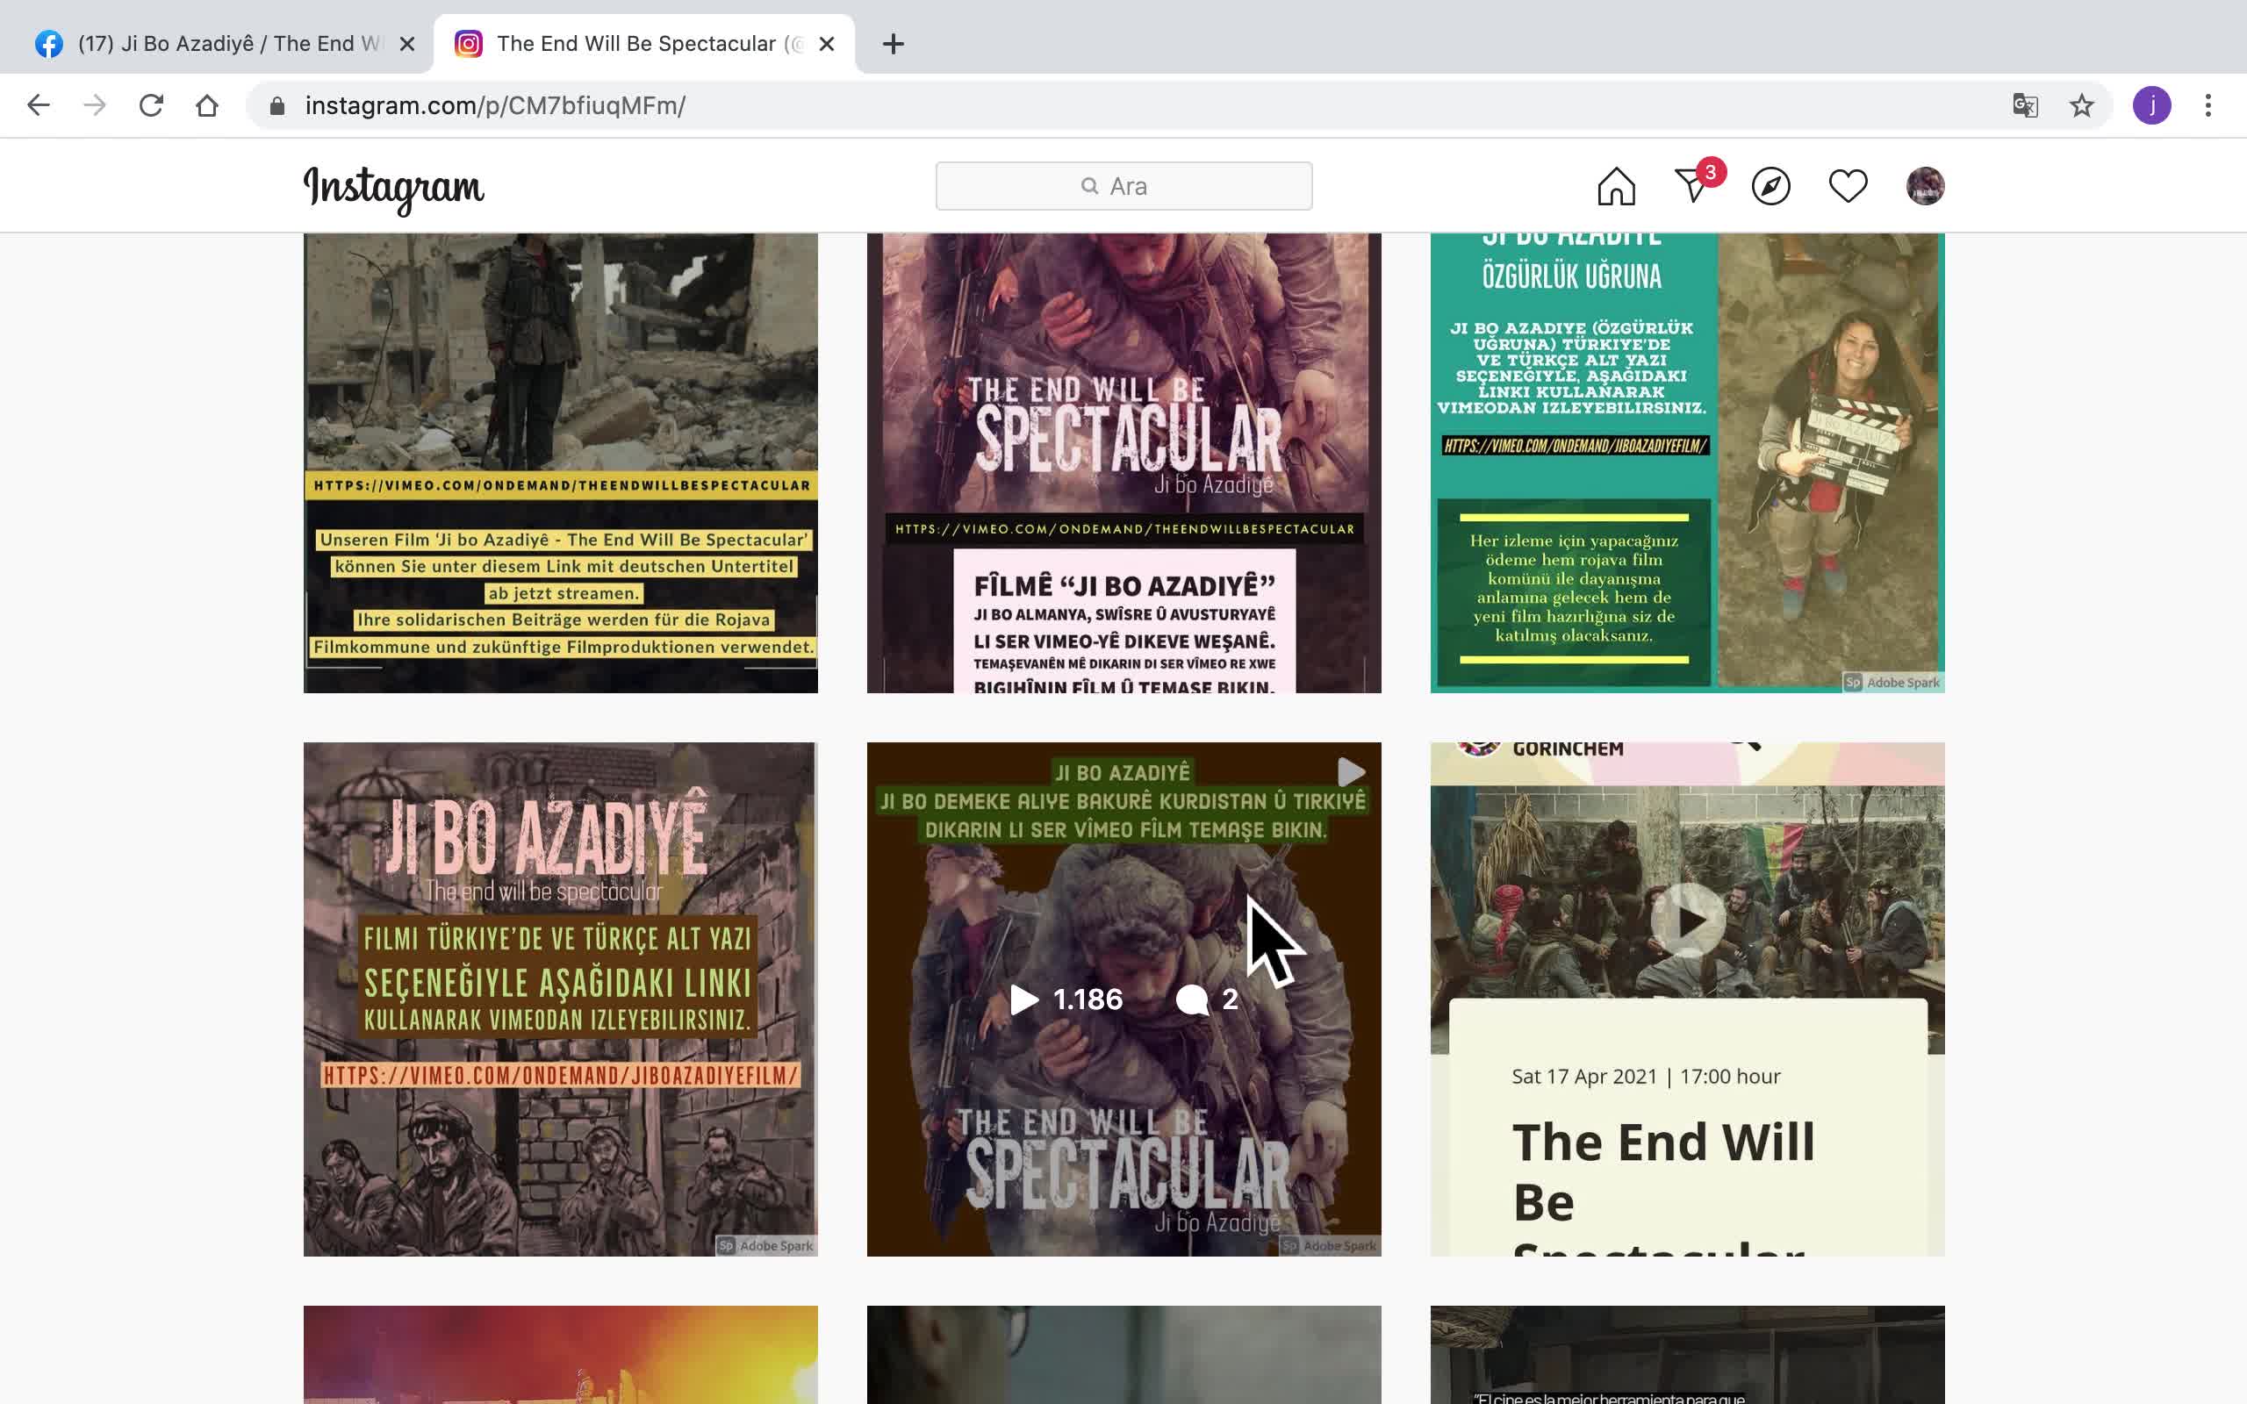Viewport: 2247px width, 1404px height.
Task: Open the bottom-row post with glasses close-up
Action: (x=1123, y=1355)
